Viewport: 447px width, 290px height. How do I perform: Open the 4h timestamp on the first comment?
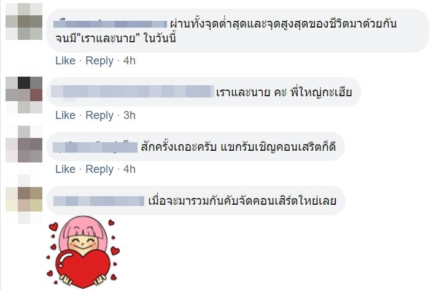tap(129, 61)
